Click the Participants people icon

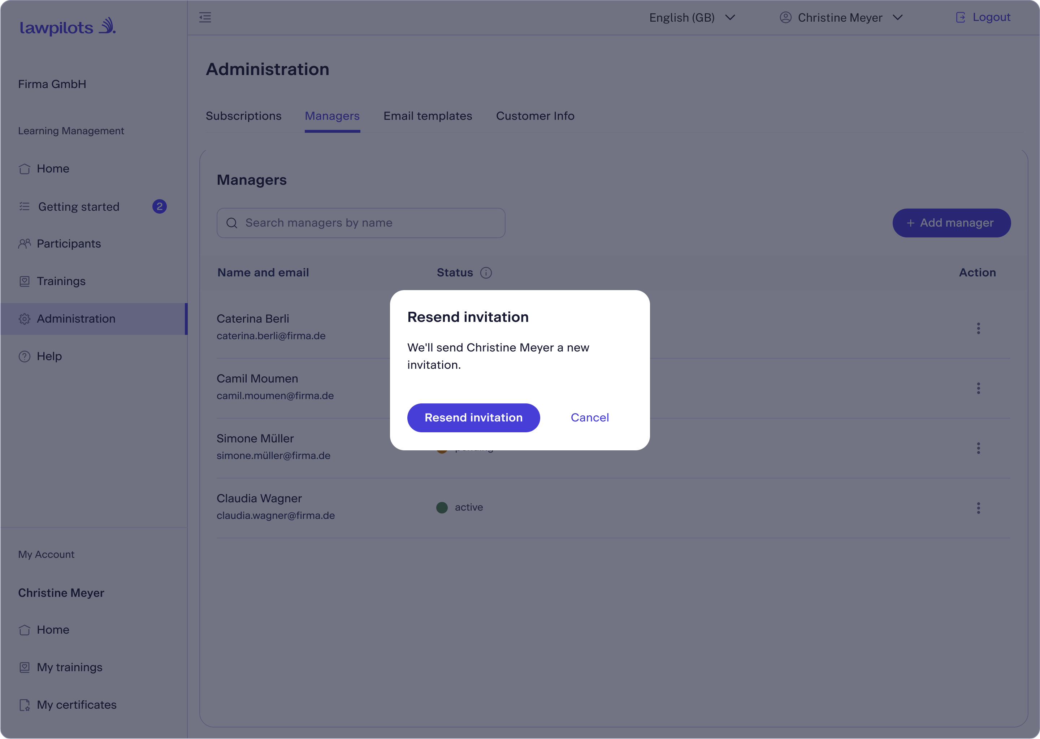tap(25, 244)
